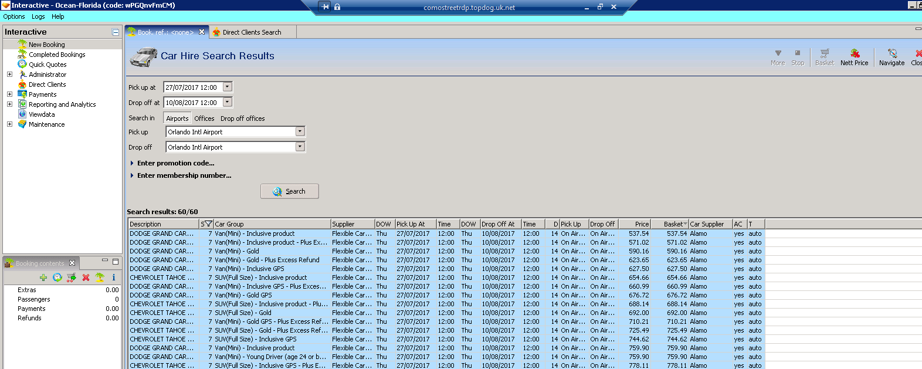This screenshot has height=369, width=922.
Task: Click the filter funnel icon in the S column header
Action: [x=208, y=224]
